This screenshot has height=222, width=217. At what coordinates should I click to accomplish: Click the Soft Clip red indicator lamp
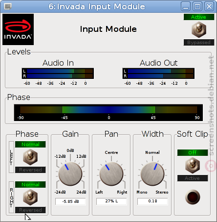[x=193, y=197]
